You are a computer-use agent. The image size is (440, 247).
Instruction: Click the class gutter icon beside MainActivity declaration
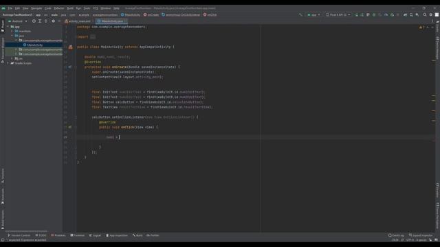coord(70,47)
